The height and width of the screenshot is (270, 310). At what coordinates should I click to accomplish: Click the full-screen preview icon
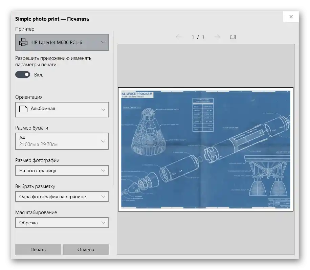(233, 37)
